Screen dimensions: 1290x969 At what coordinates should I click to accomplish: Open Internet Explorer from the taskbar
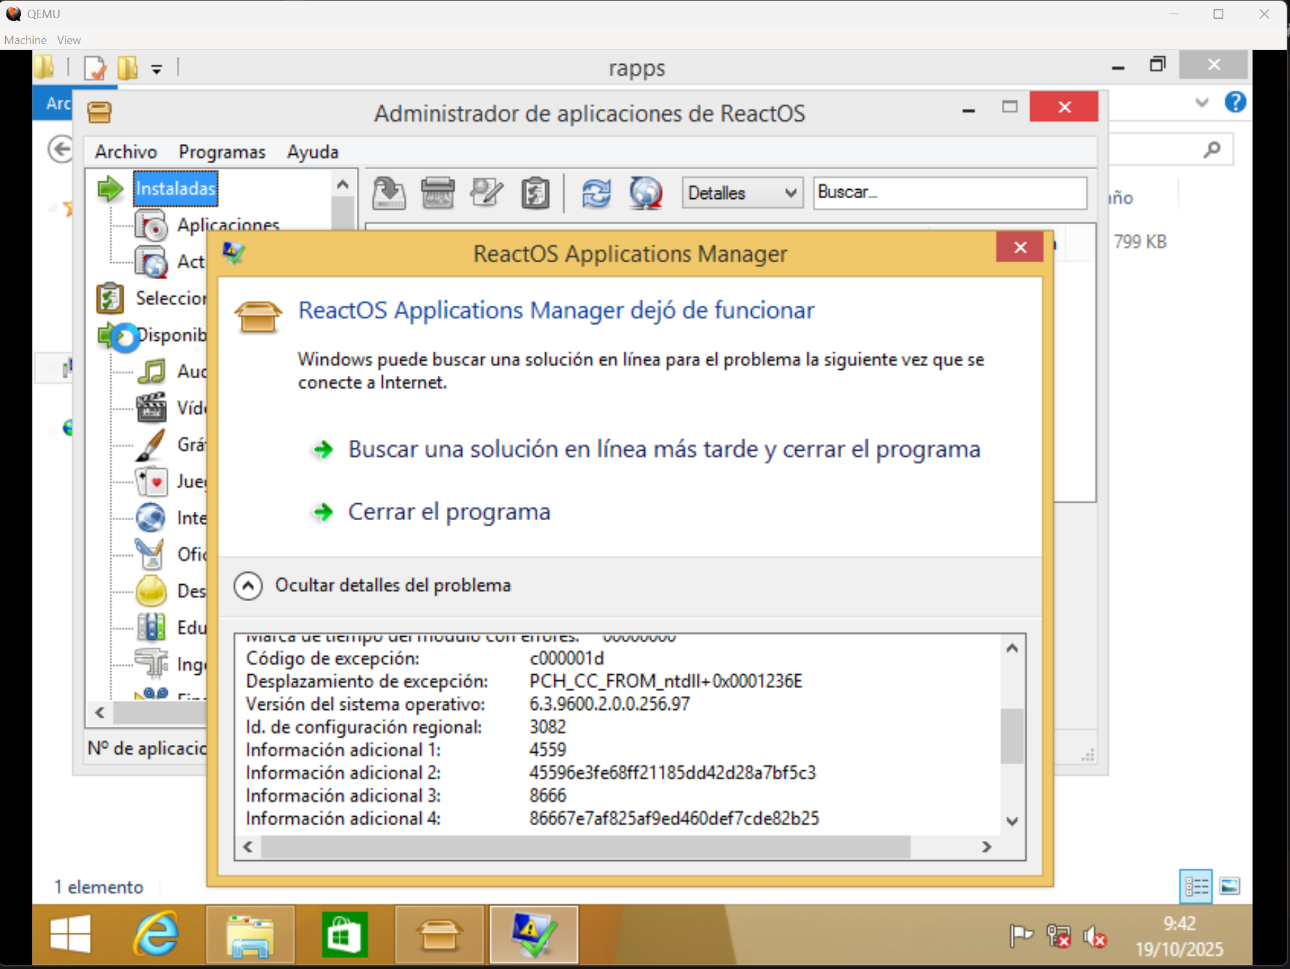(x=156, y=935)
